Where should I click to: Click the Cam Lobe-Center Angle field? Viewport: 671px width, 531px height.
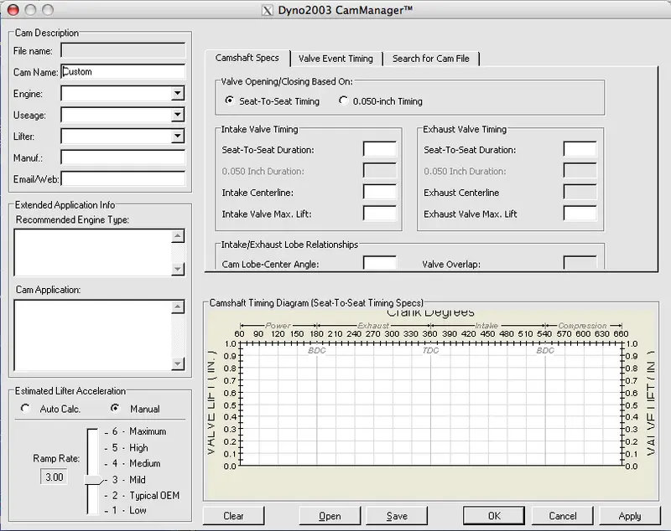pos(380,263)
